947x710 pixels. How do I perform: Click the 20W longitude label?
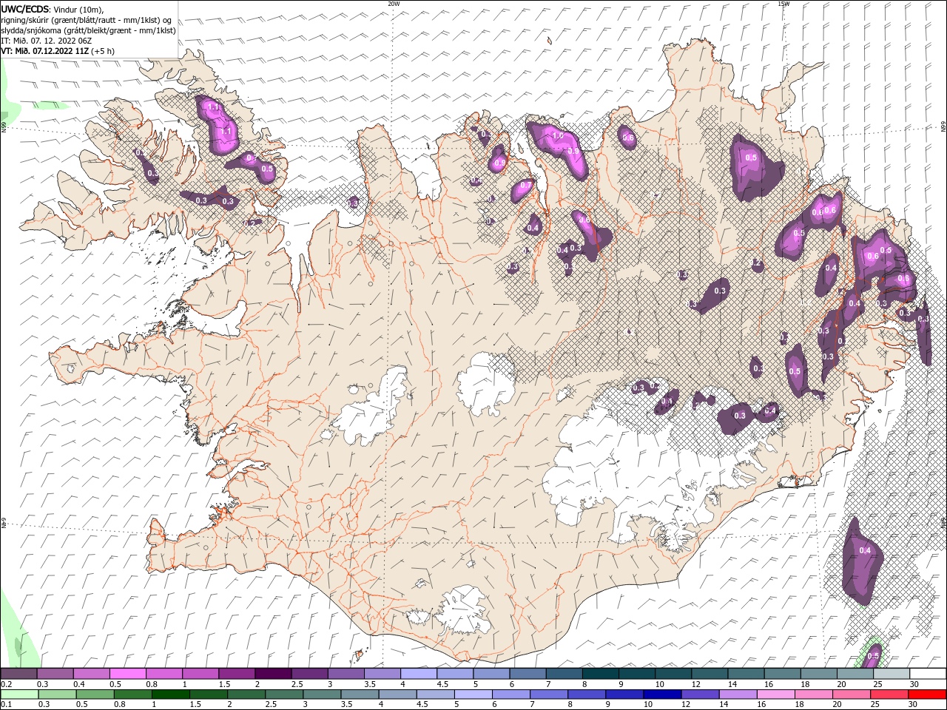click(x=394, y=4)
